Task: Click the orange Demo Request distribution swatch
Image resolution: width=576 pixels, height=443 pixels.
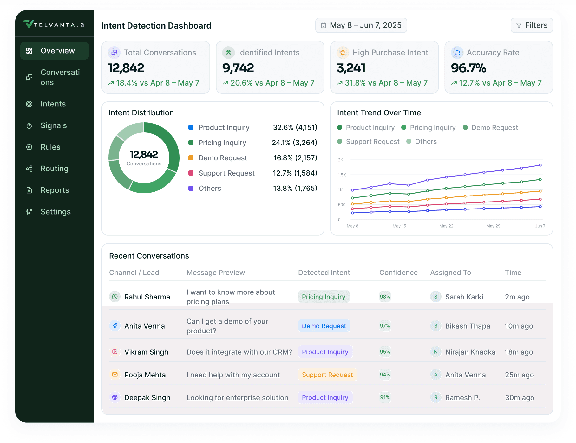Action: [x=191, y=158]
